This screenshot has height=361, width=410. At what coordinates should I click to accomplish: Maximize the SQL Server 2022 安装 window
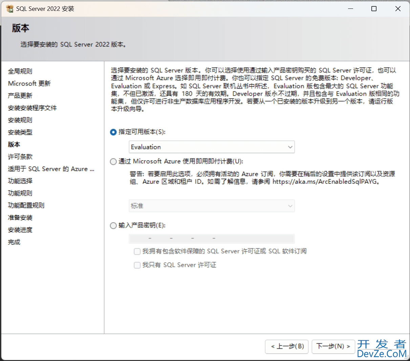click(x=374, y=8)
